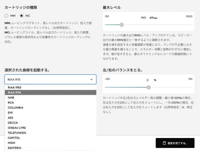Select the MM cartridge radio button
This screenshot has height=153, width=200.
6,16
